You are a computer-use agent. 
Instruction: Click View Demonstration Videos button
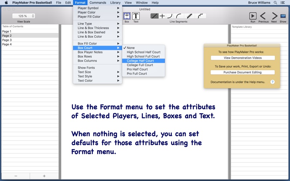[243, 58]
